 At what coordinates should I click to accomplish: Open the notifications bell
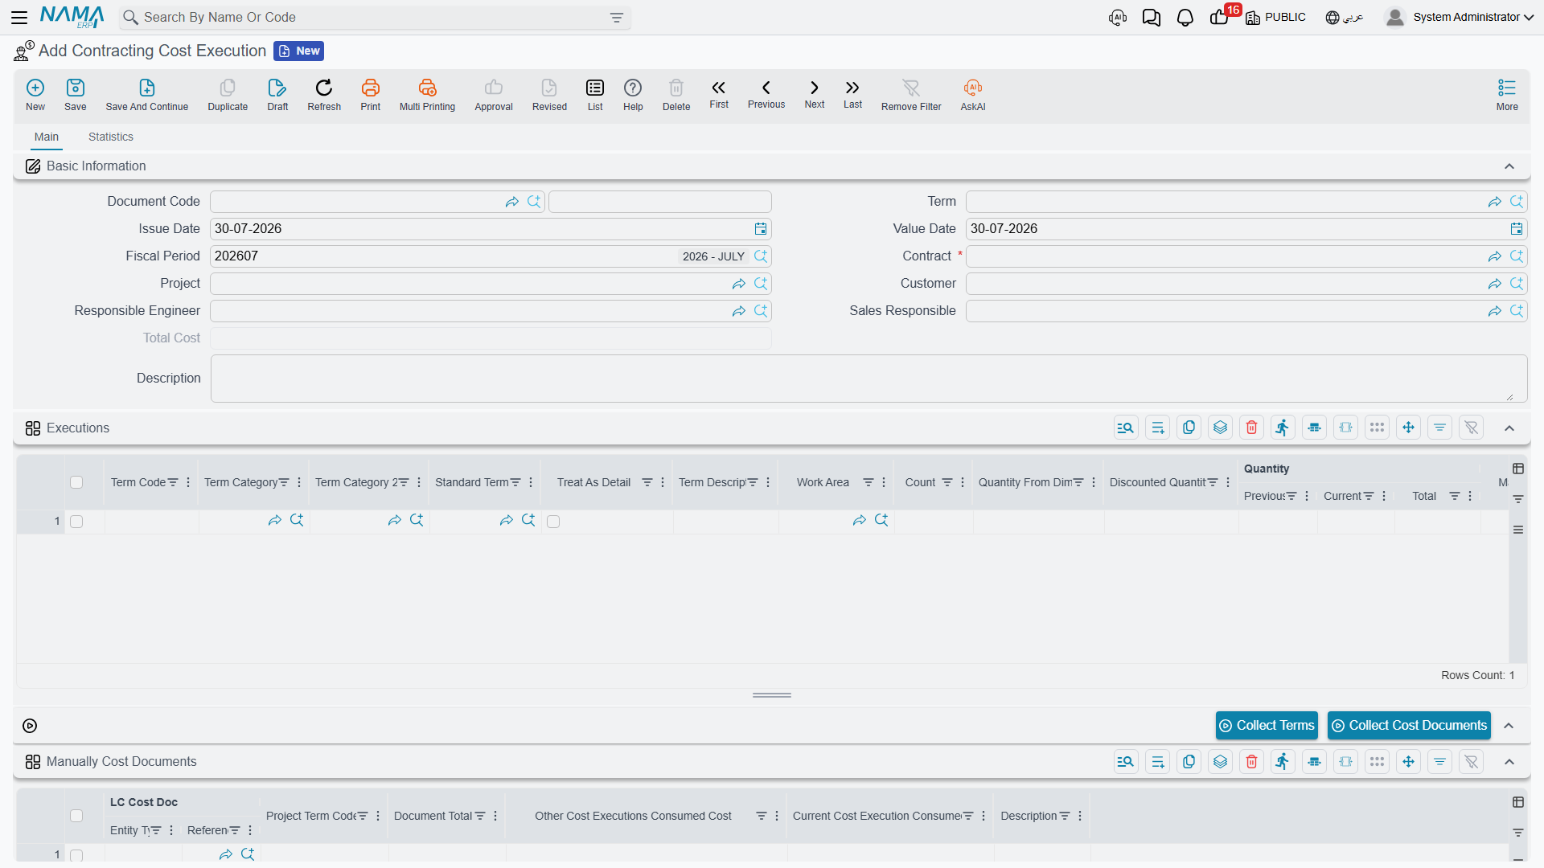point(1185,18)
